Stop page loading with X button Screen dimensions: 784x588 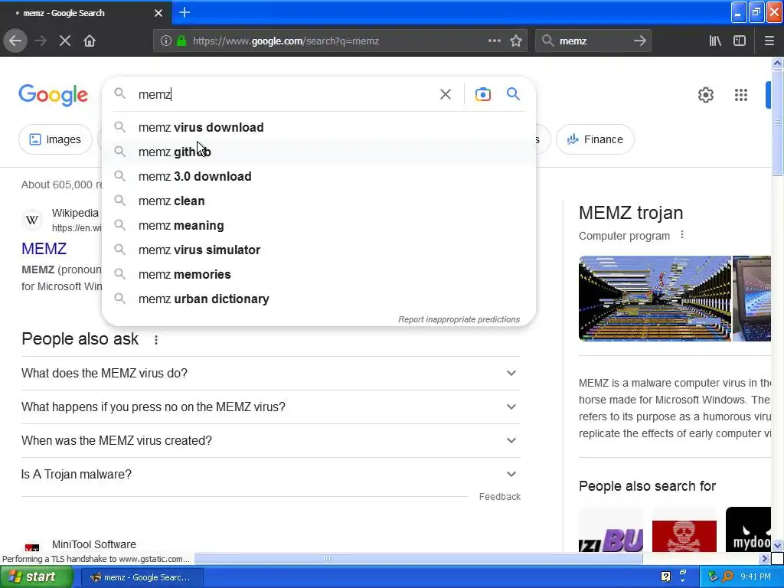[x=65, y=41]
